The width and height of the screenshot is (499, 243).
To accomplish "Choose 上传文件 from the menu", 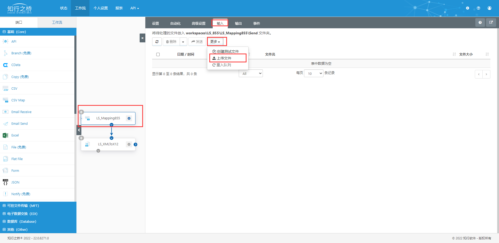I will 224,58.
